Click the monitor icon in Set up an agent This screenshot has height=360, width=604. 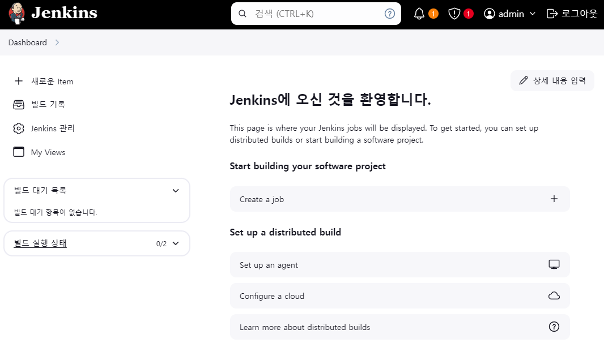[554, 264]
